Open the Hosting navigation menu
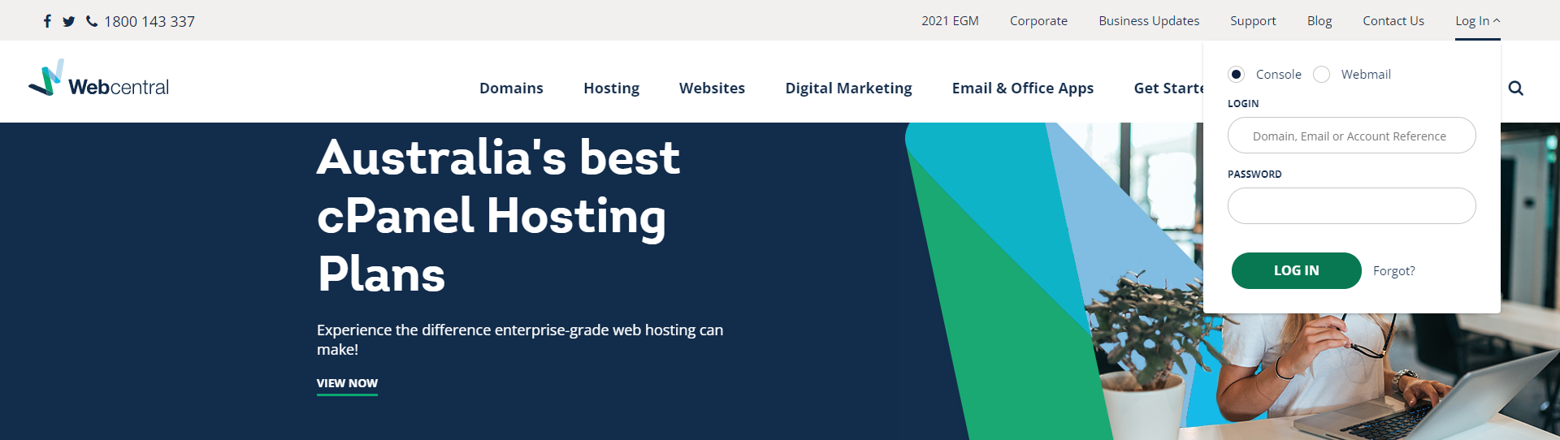The height and width of the screenshot is (440, 1560). 611,88
